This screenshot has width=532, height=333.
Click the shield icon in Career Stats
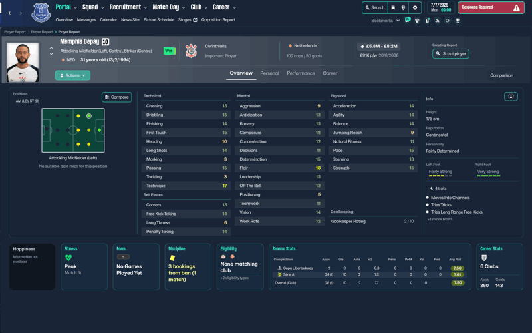pos(484,258)
